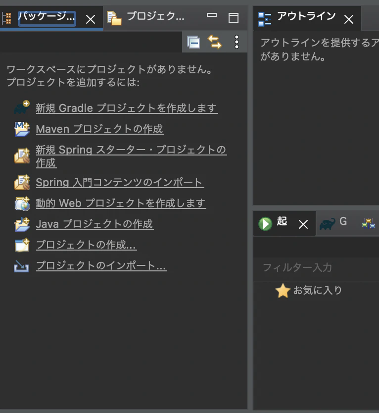Click 動的 Web プロジェクトを作成します link
Image resolution: width=379 pixels, height=413 pixels.
point(121,203)
